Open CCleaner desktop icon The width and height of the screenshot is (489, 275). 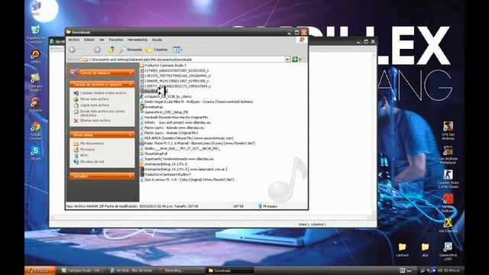[x=35, y=105]
